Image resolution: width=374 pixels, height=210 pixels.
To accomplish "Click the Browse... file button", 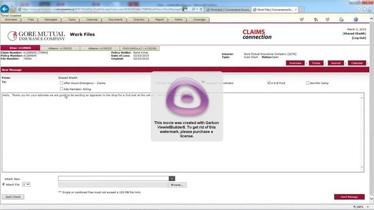I will [x=177, y=185].
